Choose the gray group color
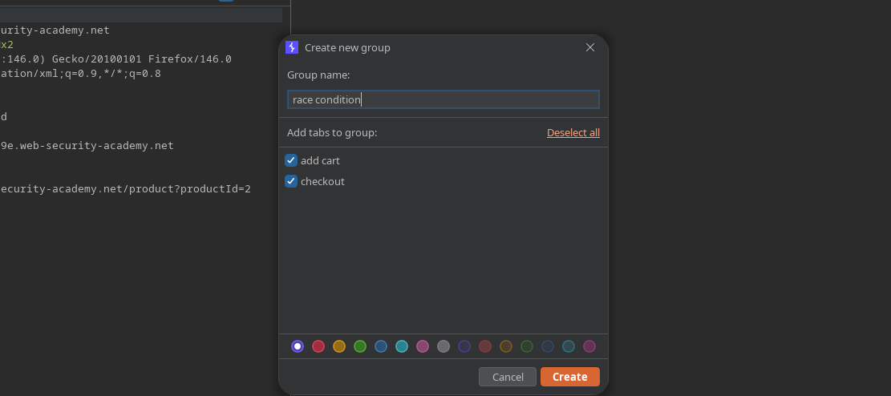The width and height of the screenshot is (891, 396). [x=443, y=346]
